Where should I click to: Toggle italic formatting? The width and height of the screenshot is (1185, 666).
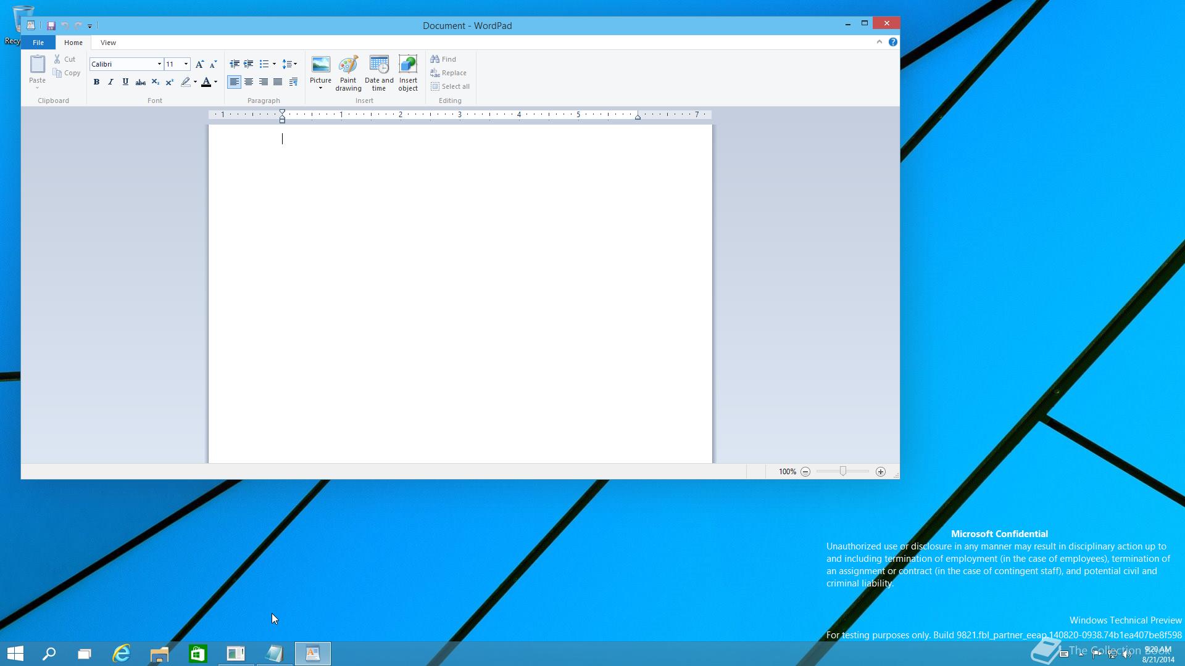pyautogui.click(x=110, y=82)
